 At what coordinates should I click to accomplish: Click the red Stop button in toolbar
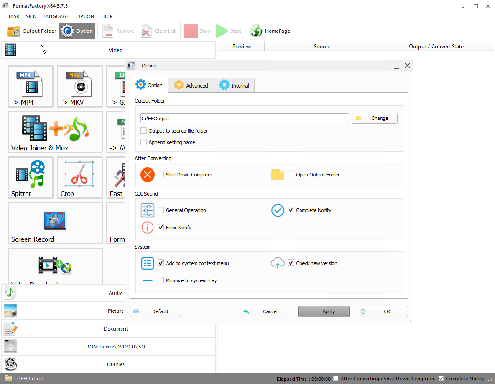pos(191,31)
